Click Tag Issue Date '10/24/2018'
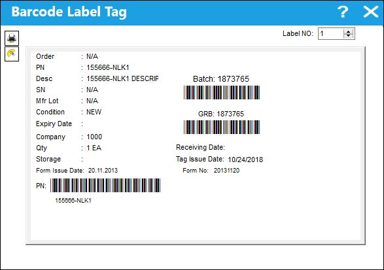The height and width of the screenshot is (270, 384). tap(245, 160)
